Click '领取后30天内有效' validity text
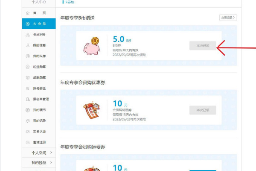256x171 pixels. 125,50
